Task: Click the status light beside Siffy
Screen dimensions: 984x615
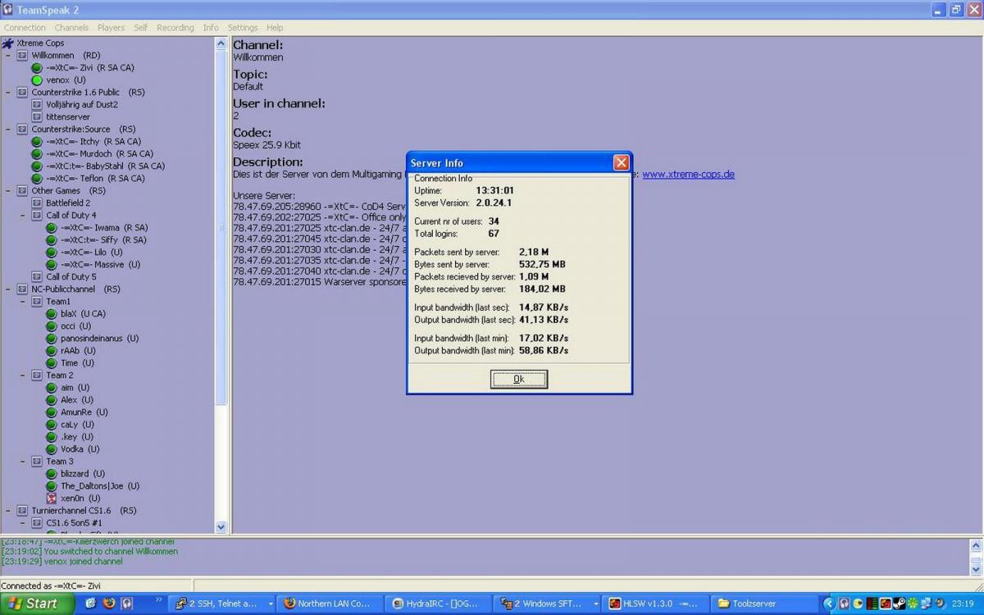Action: pos(52,239)
